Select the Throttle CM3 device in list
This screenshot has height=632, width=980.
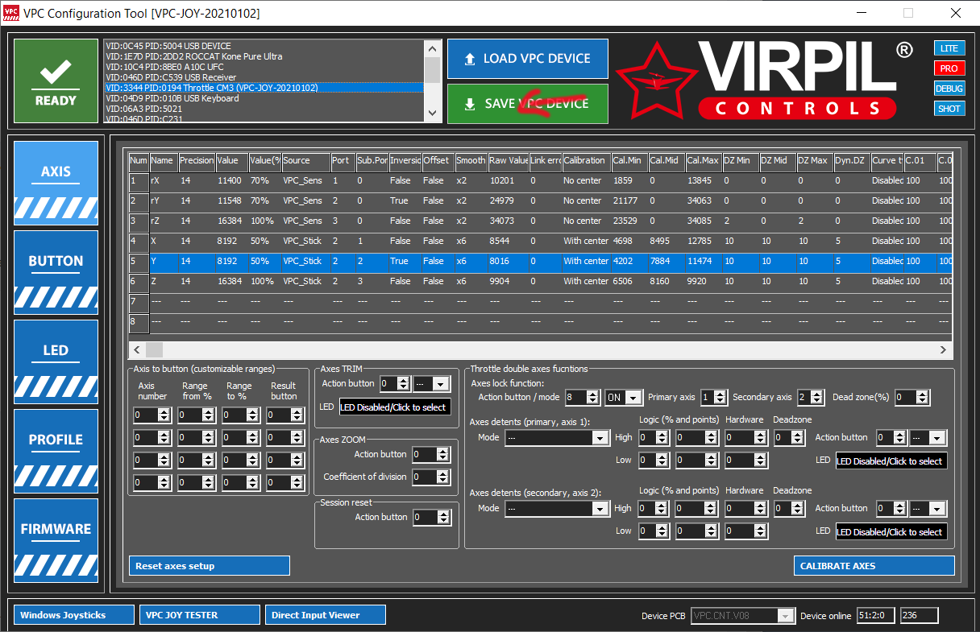point(264,88)
